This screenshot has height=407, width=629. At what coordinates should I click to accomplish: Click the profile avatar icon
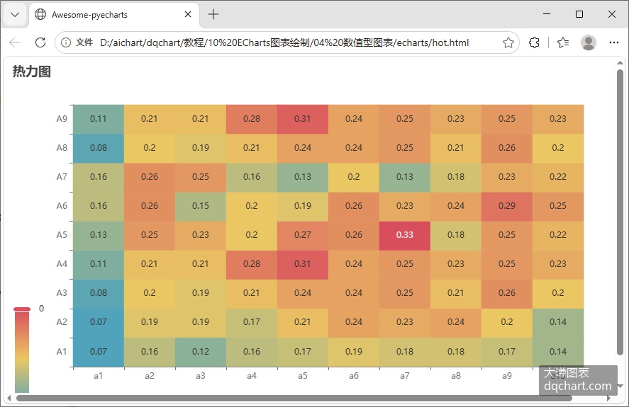[589, 42]
